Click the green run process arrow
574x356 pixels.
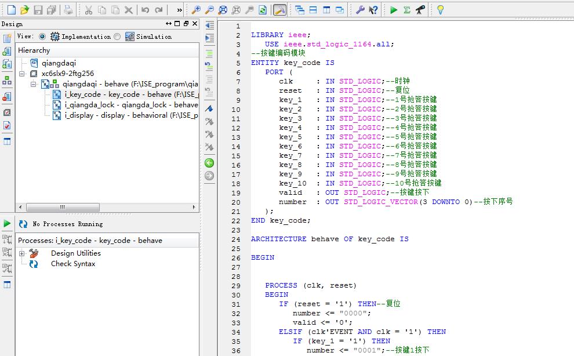click(x=7, y=223)
